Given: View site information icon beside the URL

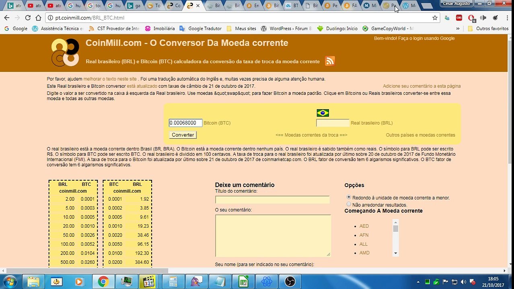Looking at the screenshot, I should [x=50, y=18].
